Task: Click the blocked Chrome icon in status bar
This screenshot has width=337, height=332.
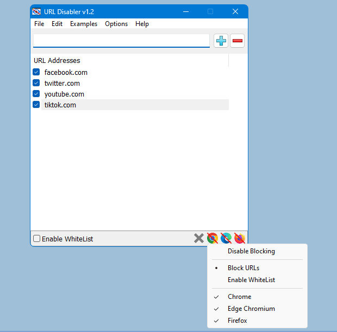Action: tap(213, 238)
